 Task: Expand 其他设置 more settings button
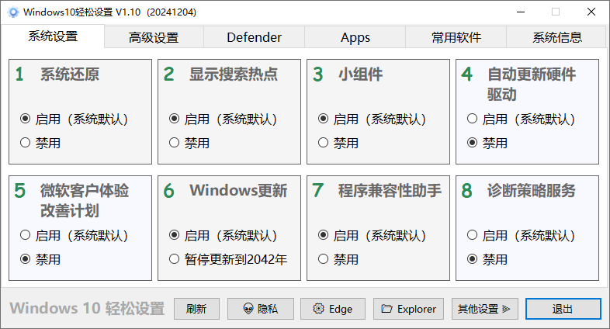click(484, 309)
